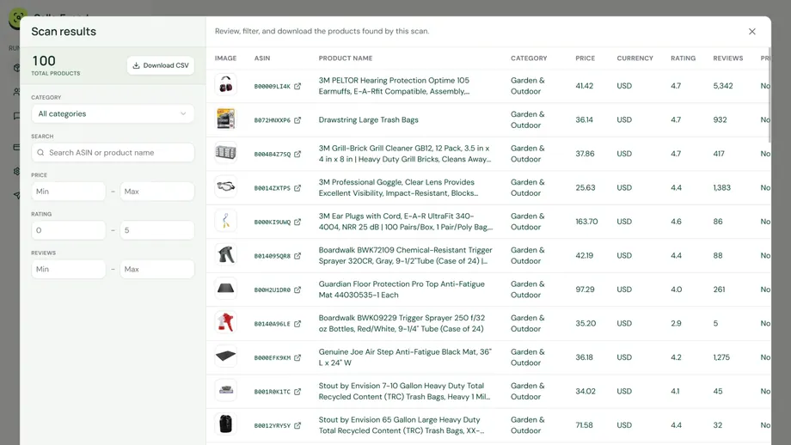Click the 3M PELTOR earmuffs thumbnail
Screen dimensions: 791x445
point(225,85)
